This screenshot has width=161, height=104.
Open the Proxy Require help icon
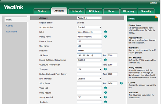click(x=105, y=93)
